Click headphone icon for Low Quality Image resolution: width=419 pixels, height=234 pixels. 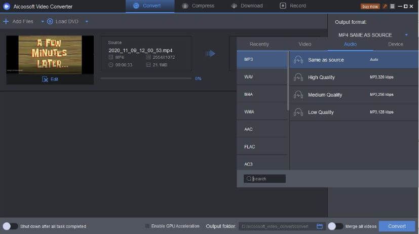pyautogui.click(x=298, y=112)
